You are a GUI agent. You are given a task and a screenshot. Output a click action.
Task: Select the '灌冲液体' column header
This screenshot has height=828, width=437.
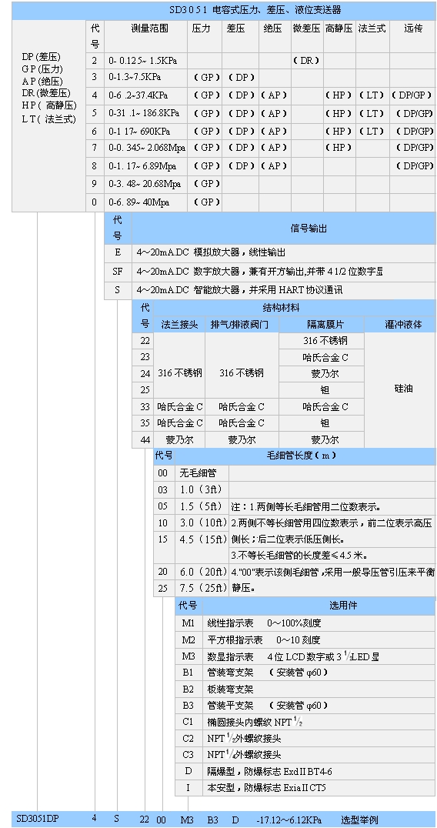pos(403,324)
